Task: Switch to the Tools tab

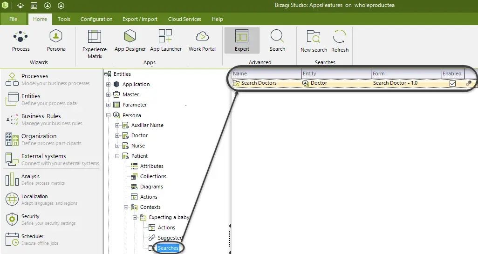Action: [x=64, y=19]
